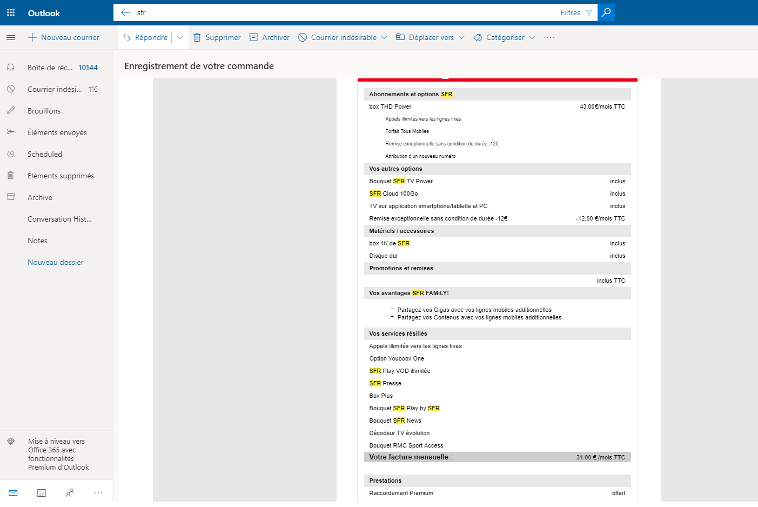Compose with Nouveau courrier button

64,37
